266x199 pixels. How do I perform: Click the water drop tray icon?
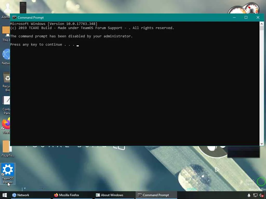pos(249,195)
